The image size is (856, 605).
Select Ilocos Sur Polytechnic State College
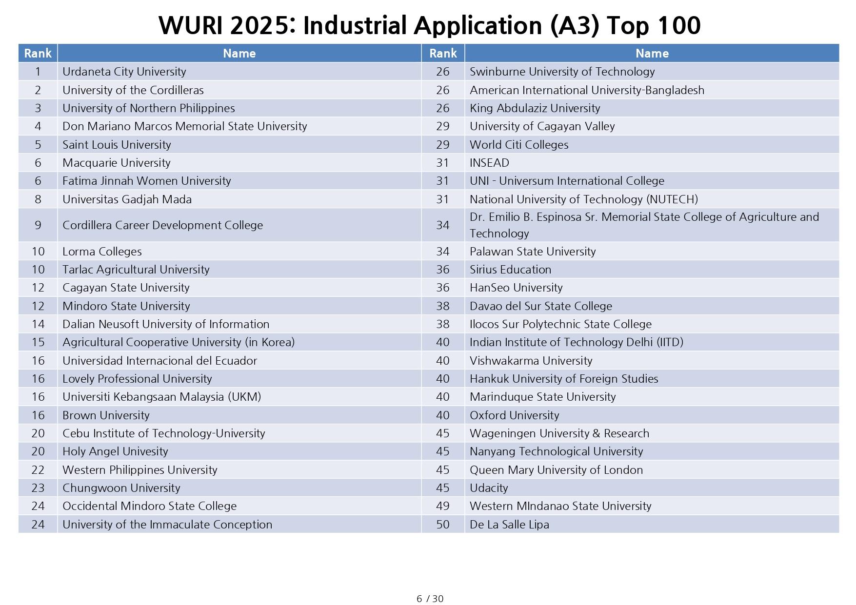point(561,324)
